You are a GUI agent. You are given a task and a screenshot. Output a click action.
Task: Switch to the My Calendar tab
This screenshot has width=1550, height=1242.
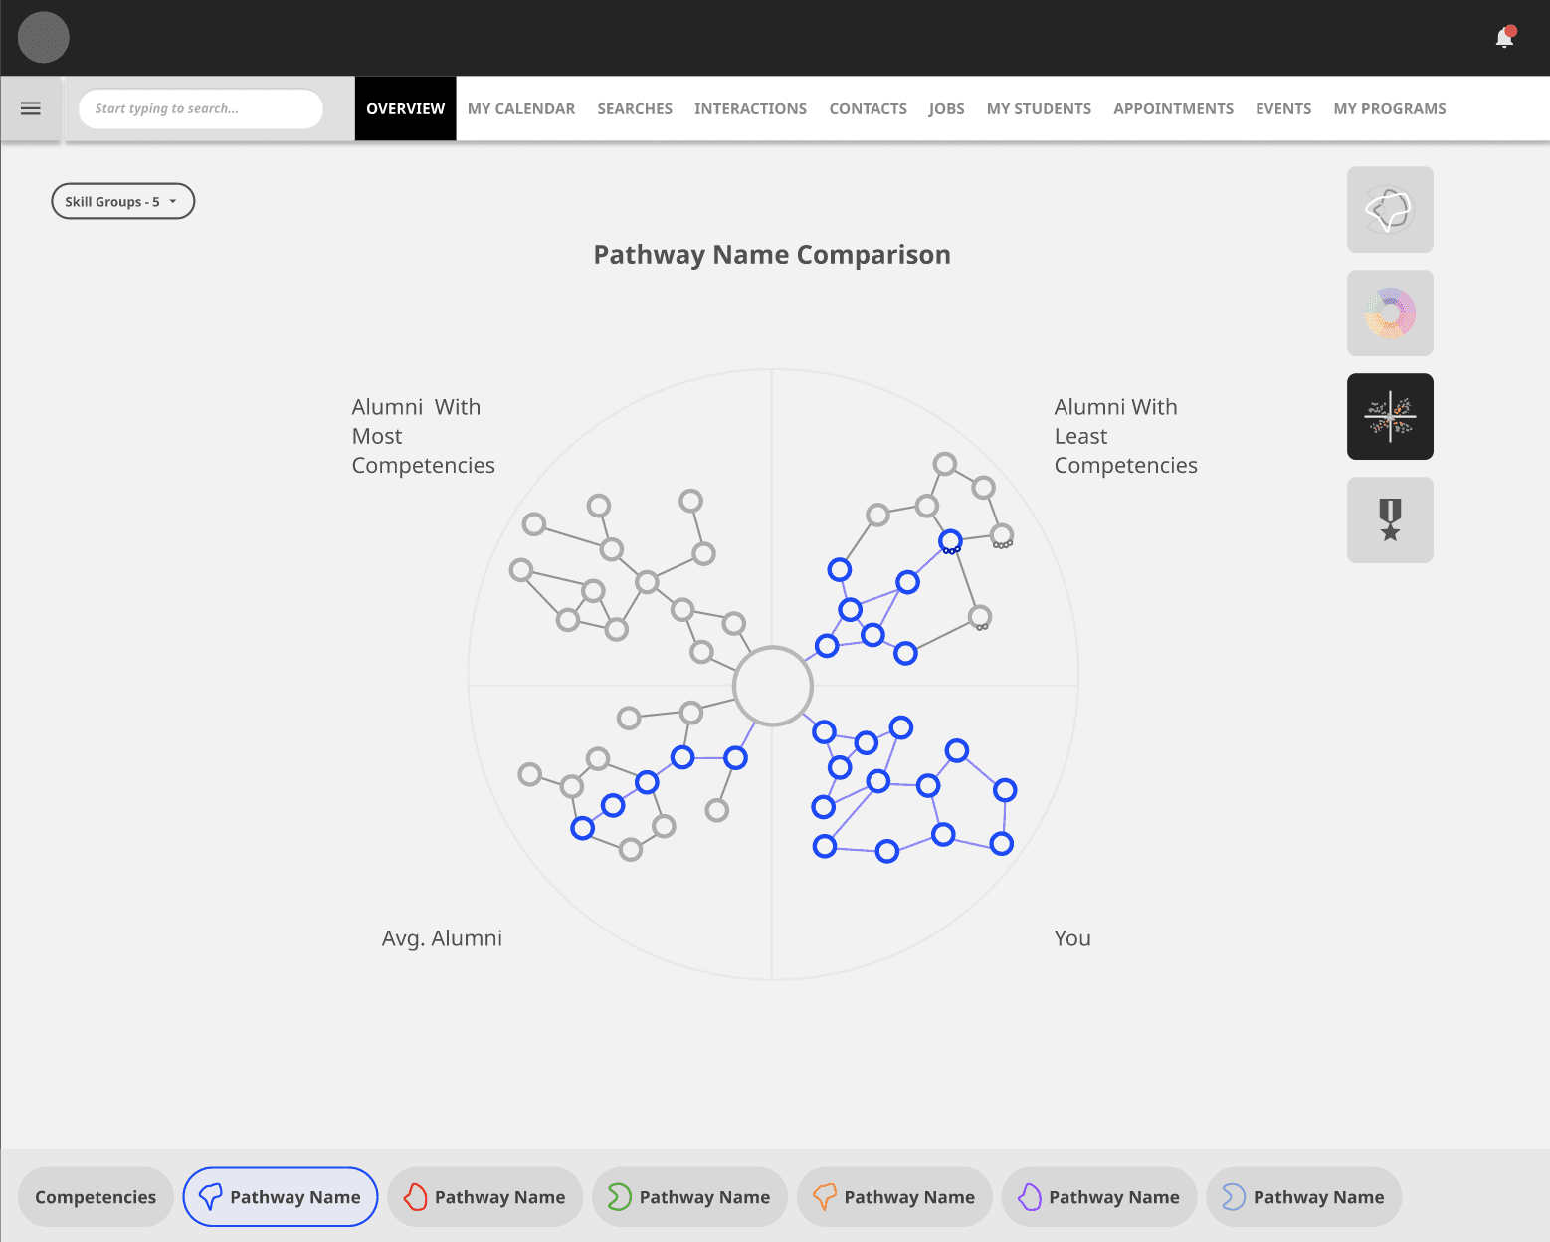521,109
